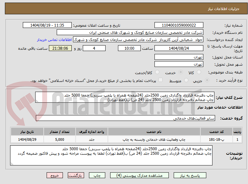Open مشاهده مدارک پیوستی (4) button

139,175
